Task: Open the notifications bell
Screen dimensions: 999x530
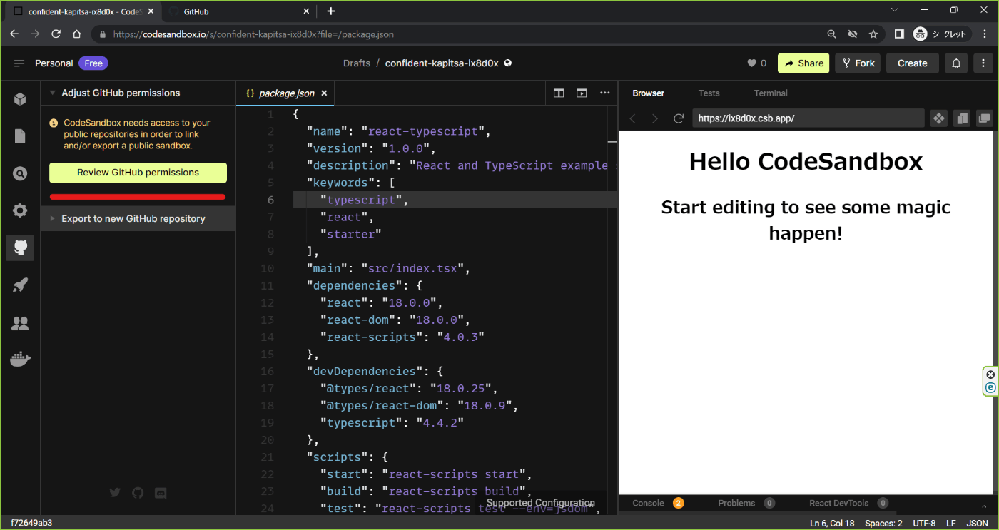Action: click(956, 63)
